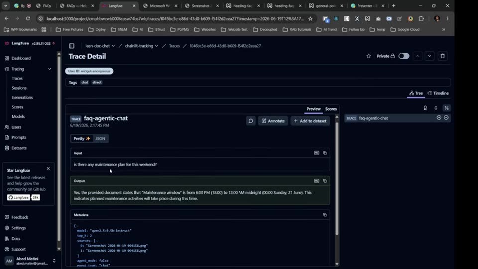Copy the Input content

click(325, 153)
